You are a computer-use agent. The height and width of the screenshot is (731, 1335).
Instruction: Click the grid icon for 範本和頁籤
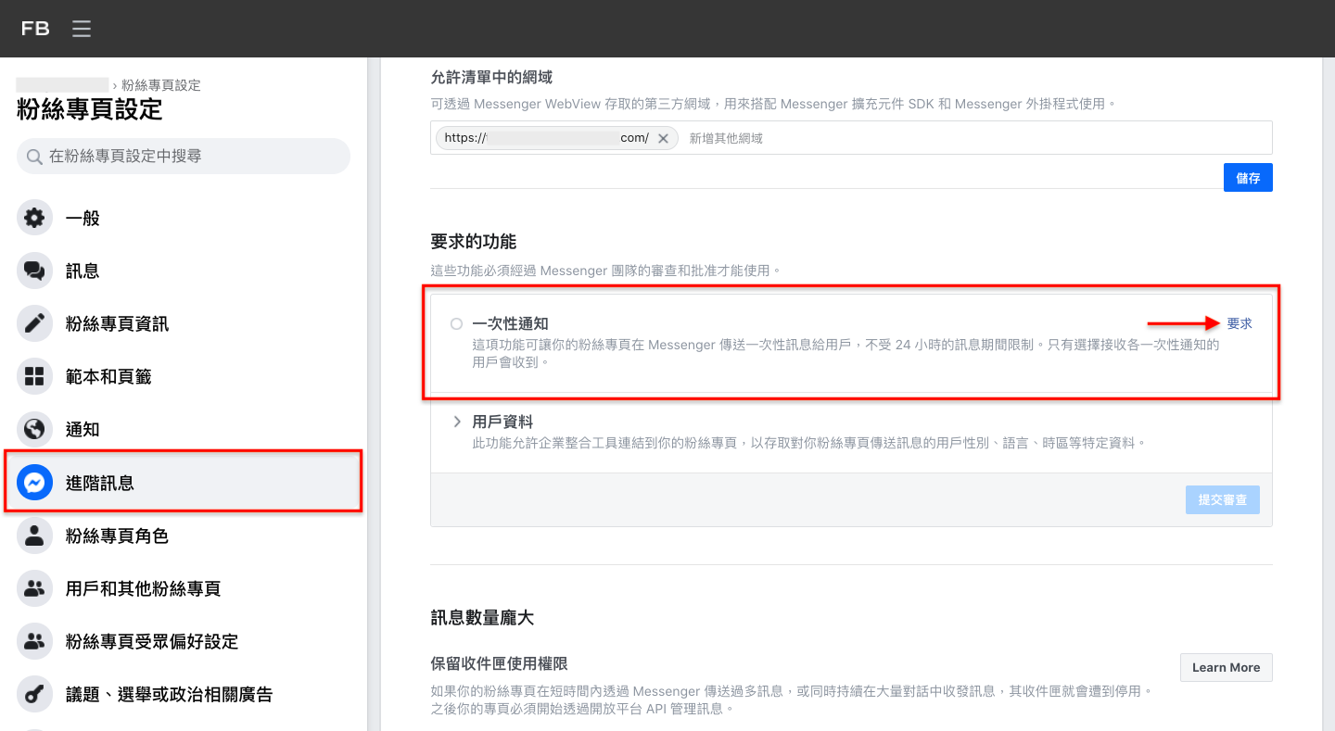tap(34, 377)
